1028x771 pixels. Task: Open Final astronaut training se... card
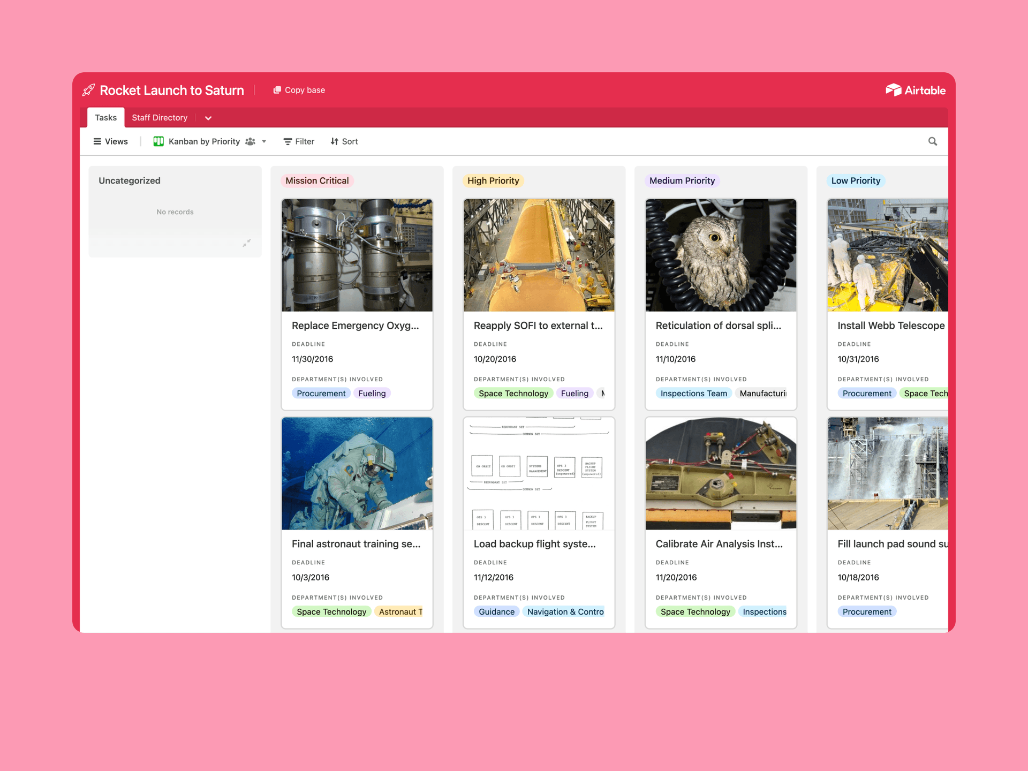point(356,544)
